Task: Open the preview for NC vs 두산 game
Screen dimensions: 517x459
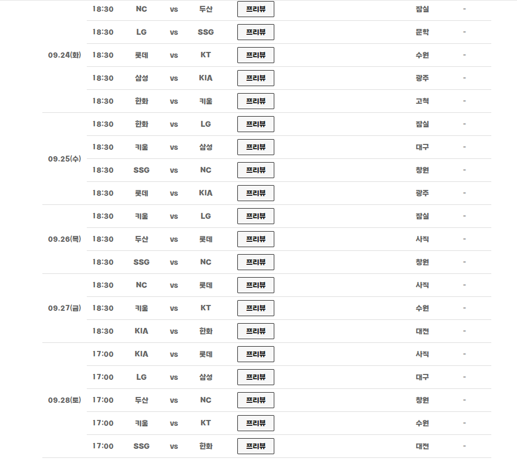Action: tap(256, 9)
